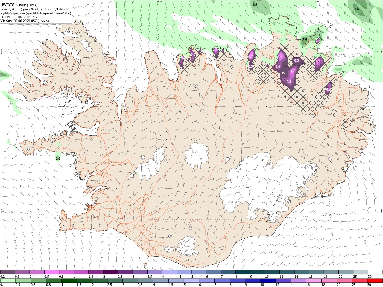
Task: Click the 0.8 precipitation value on northeast coast
Action: point(305,39)
